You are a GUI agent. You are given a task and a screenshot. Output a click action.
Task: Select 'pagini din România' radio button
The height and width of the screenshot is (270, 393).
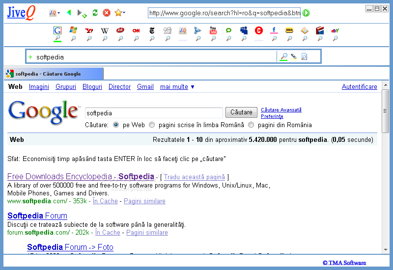pyautogui.click(x=251, y=125)
